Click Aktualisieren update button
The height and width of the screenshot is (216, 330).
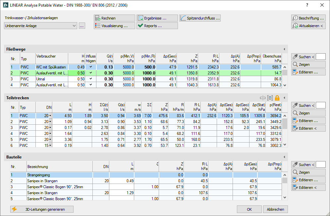308,25
